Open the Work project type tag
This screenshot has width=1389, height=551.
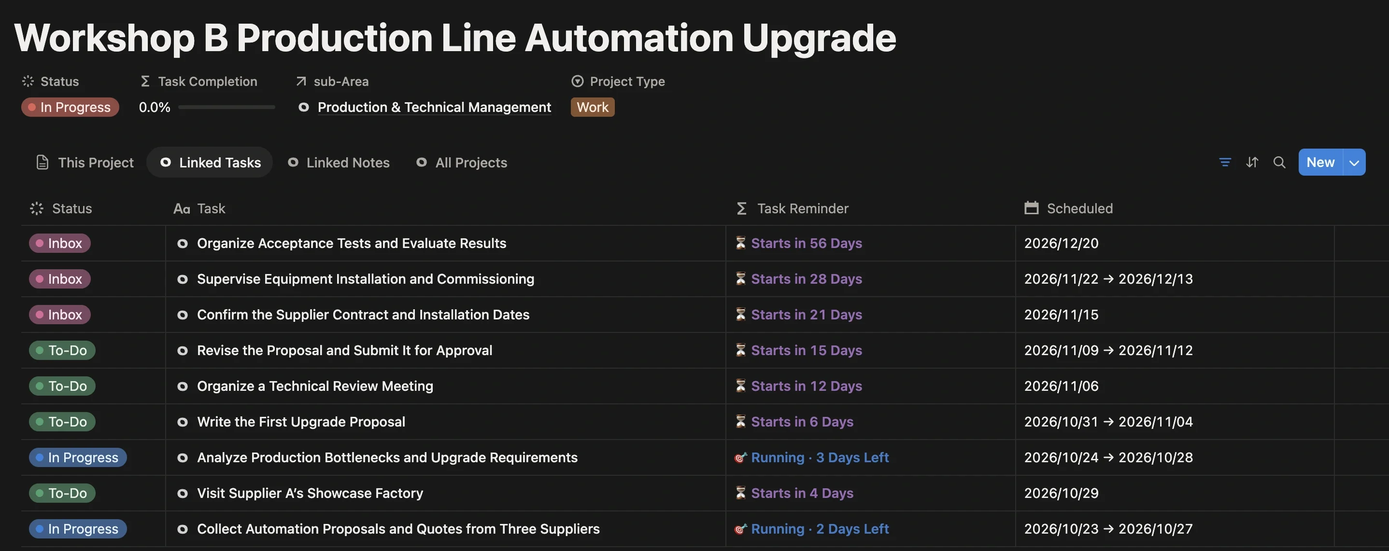point(593,107)
